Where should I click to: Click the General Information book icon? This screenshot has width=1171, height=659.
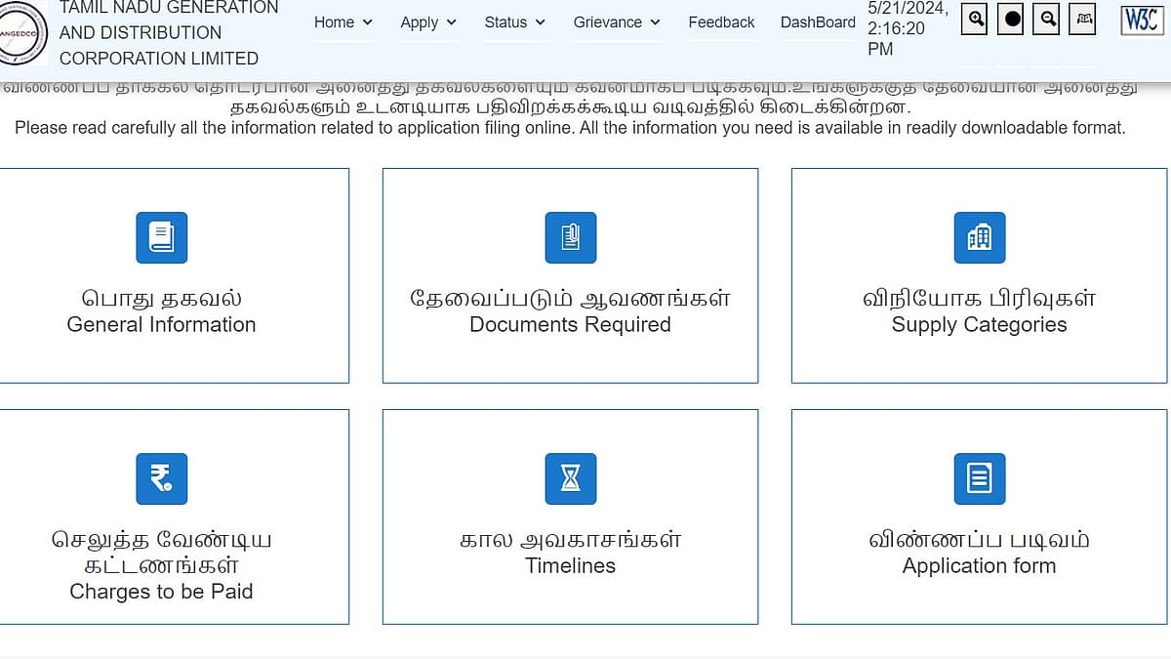point(161,237)
